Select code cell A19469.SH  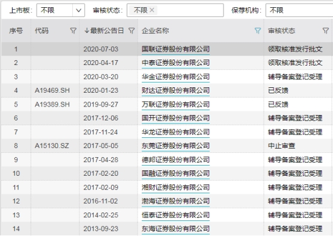click(52, 90)
